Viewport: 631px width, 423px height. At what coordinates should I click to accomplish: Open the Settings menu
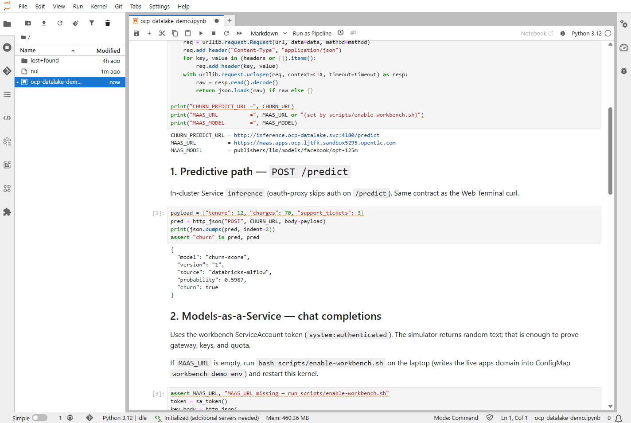coord(160,6)
